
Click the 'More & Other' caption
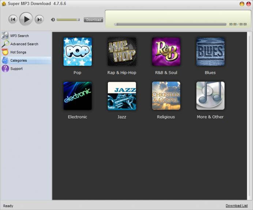click(210, 117)
